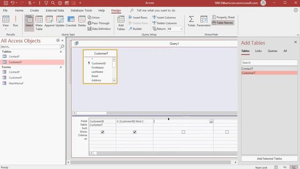Expand the View button dropdown arrow
The width and height of the screenshot is (300, 169).
pyautogui.click(x=6, y=29)
